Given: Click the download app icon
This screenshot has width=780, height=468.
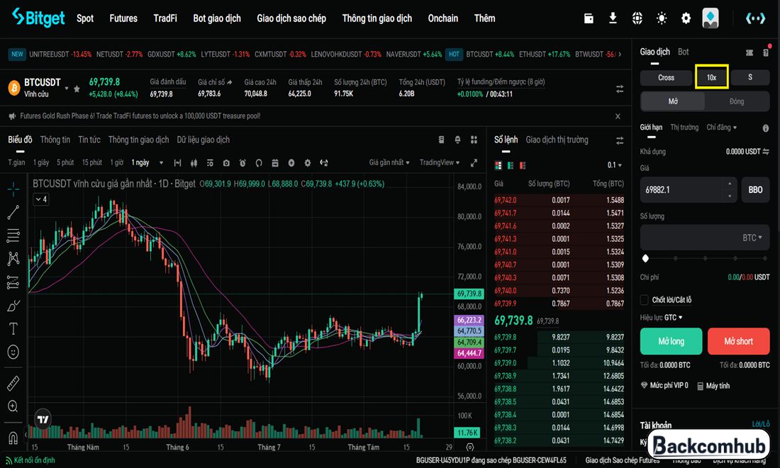Looking at the screenshot, I should pyautogui.click(x=613, y=18).
